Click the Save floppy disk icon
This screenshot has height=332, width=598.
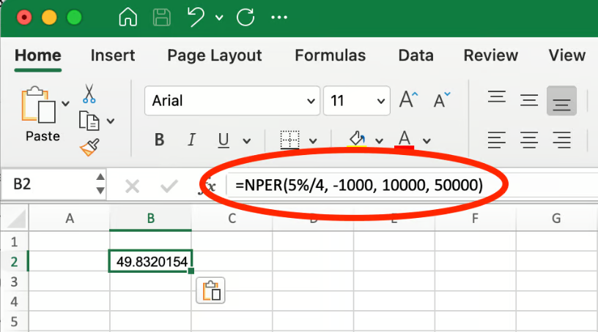coord(162,16)
